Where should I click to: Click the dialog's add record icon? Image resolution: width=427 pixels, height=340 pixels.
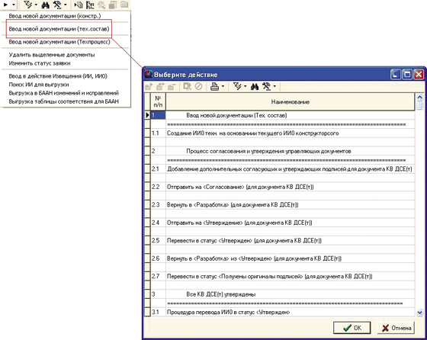pyautogui.click(x=149, y=87)
